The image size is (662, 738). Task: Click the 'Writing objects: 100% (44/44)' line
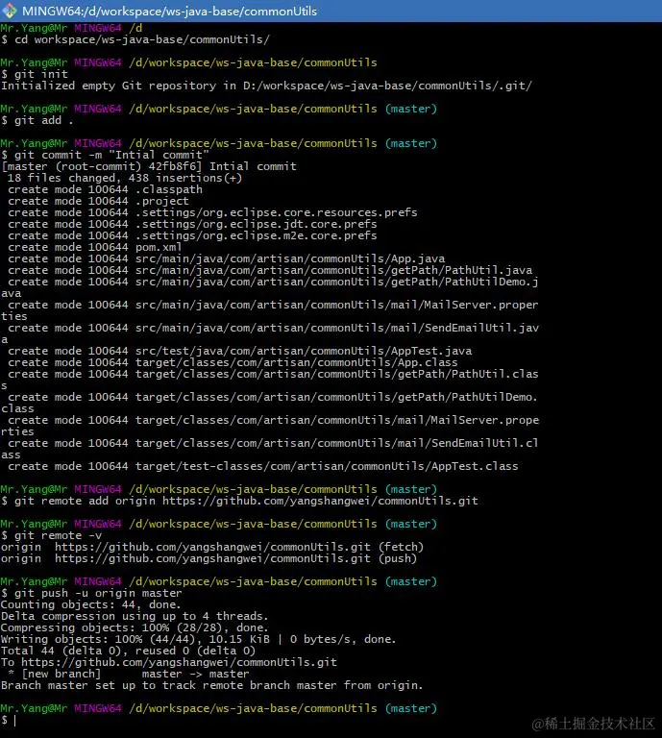pos(199,639)
